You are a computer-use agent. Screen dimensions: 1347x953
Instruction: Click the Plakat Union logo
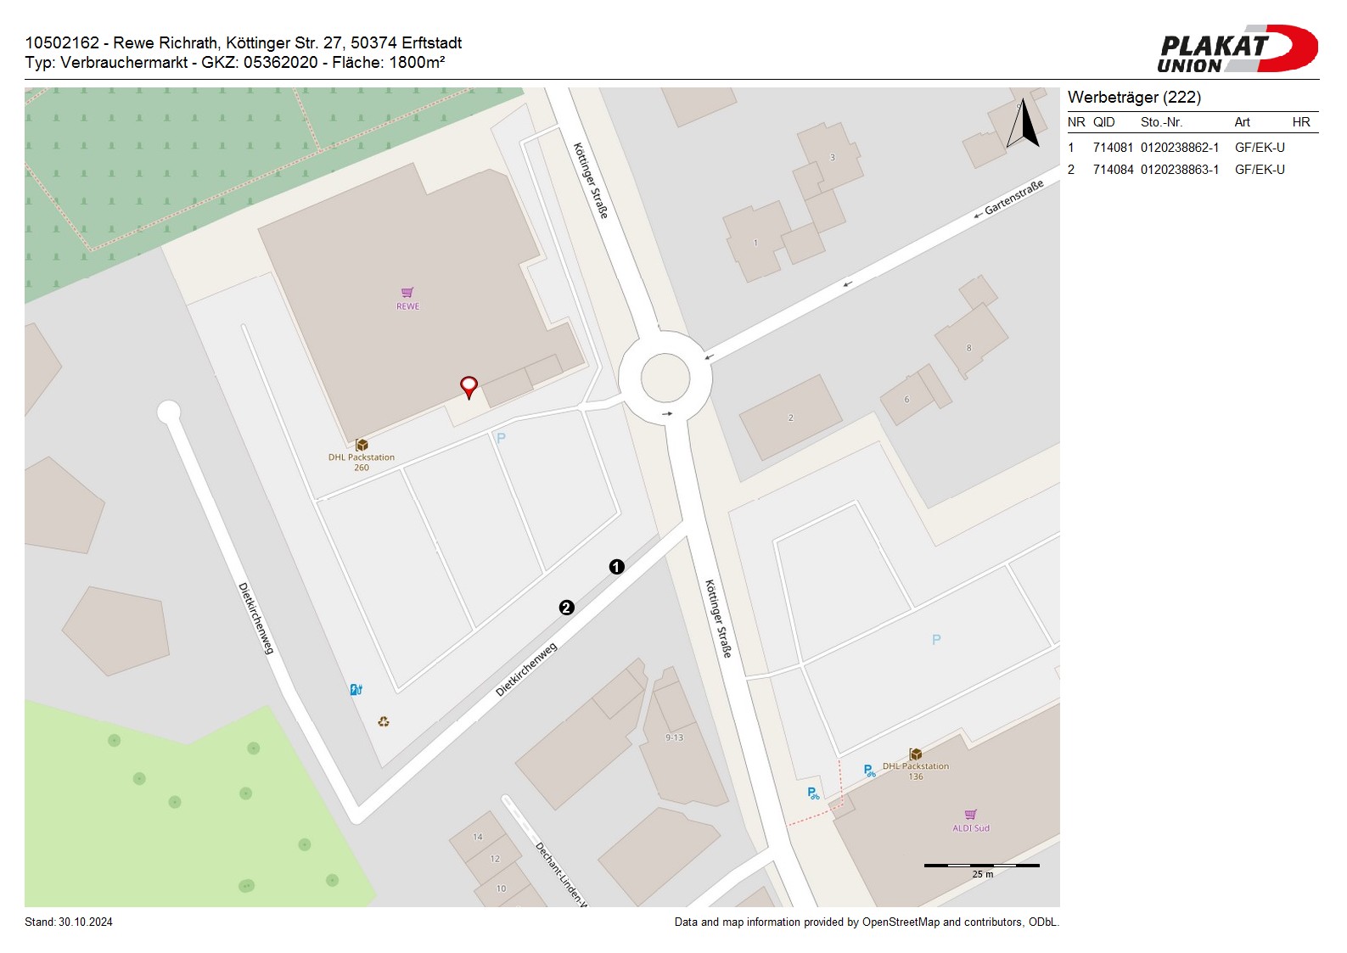(1237, 49)
